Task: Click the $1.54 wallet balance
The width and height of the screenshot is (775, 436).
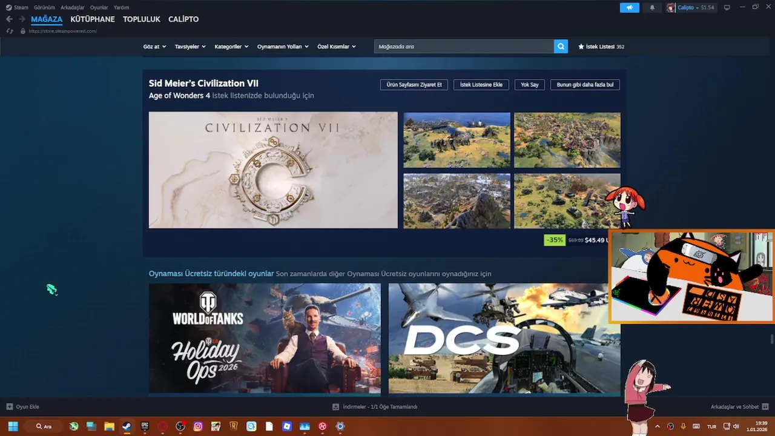Action: pyautogui.click(x=707, y=7)
